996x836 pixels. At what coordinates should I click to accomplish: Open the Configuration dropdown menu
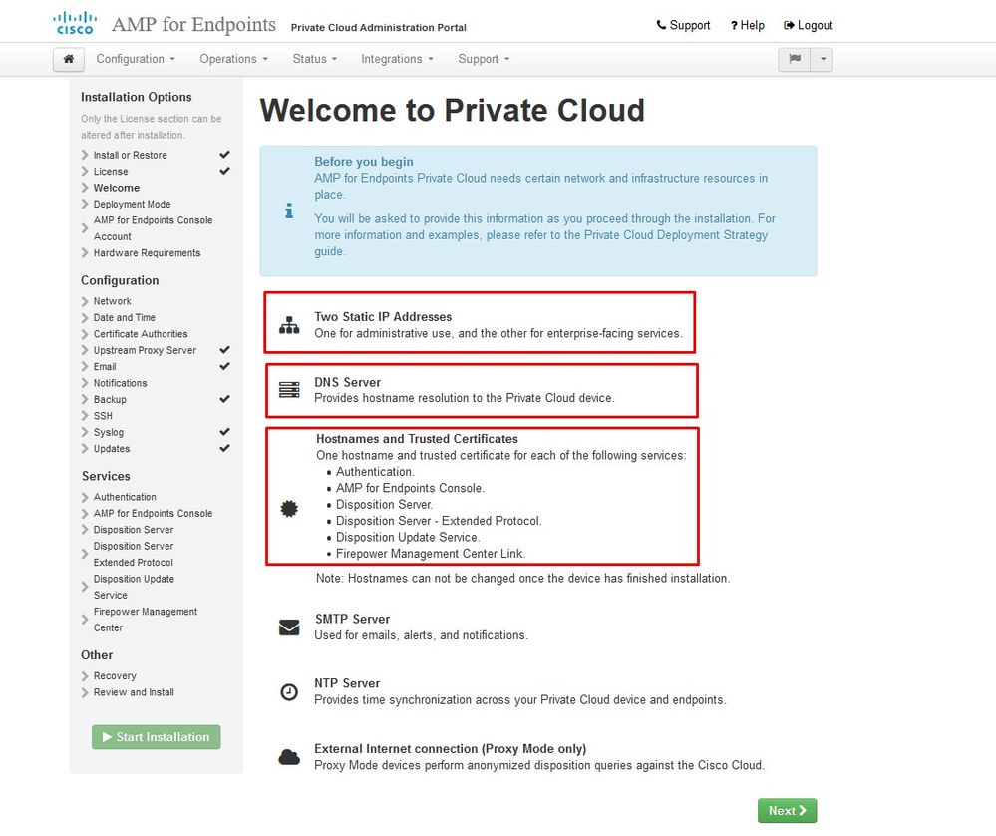tap(136, 59)
